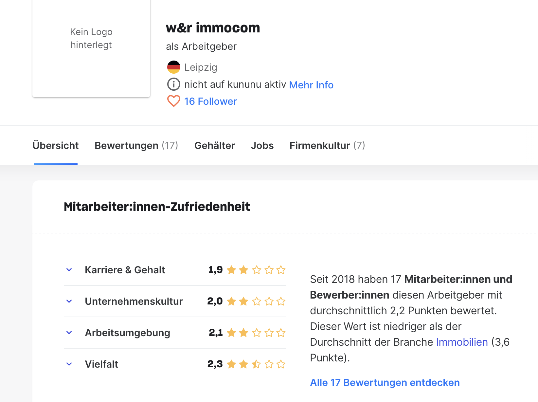Click Alle 17 Bewertungen entdecken
Image resolution: width=538 pixels, height=402 pixels.
(x=385, y=383)
